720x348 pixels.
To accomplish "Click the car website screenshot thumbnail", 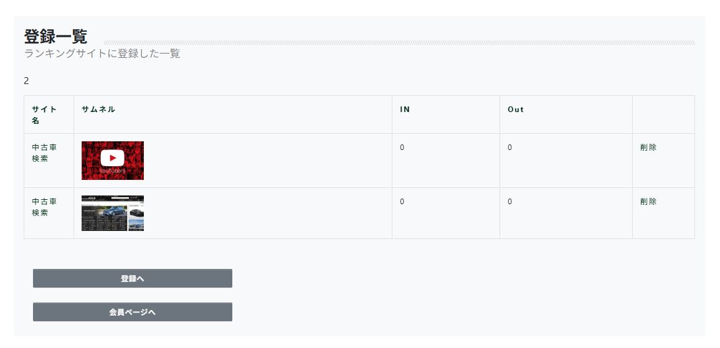I will 113,214.
